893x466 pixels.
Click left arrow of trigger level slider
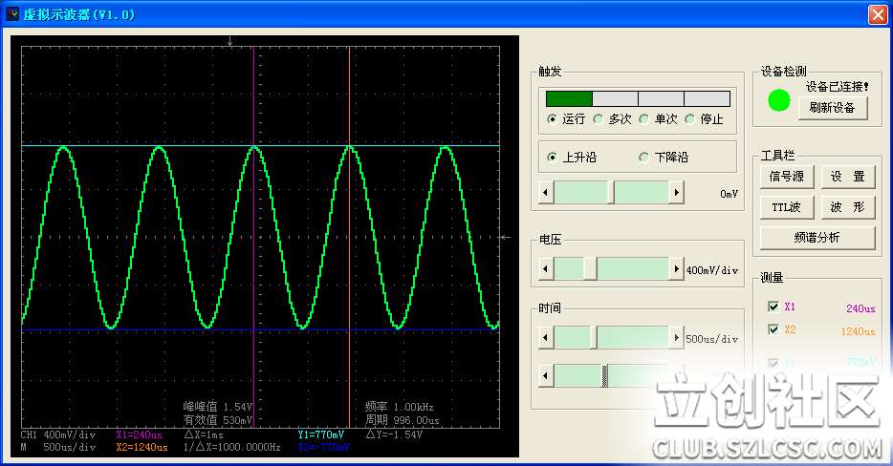(546, 192)
